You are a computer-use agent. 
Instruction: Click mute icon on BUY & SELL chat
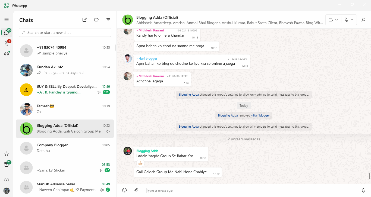[x=99, y=92]
